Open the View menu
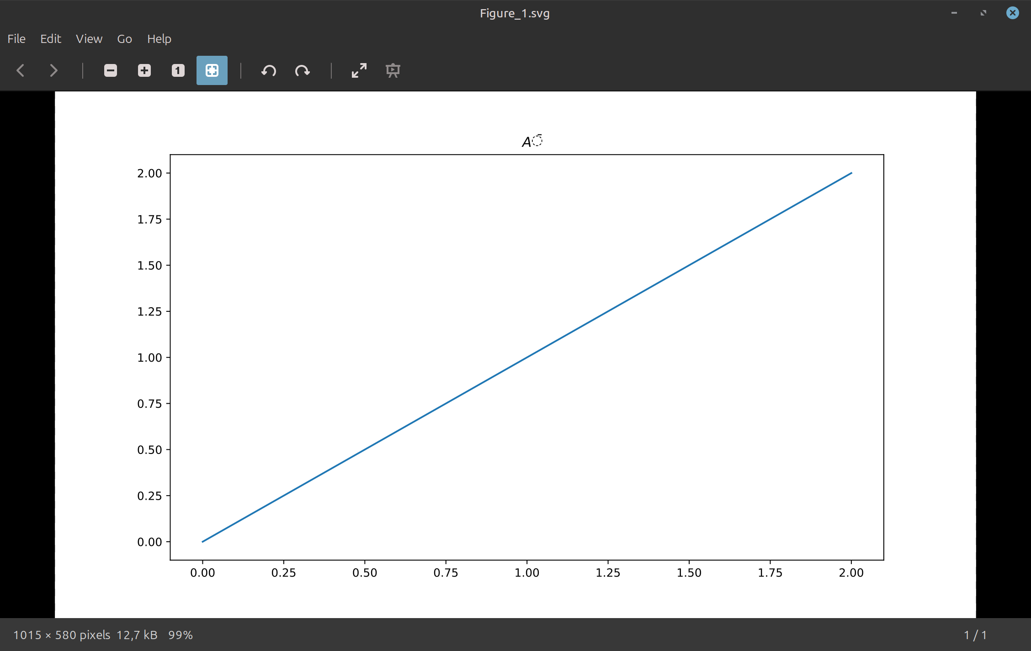Viewport: 1031px width, 651px height. 89,39
